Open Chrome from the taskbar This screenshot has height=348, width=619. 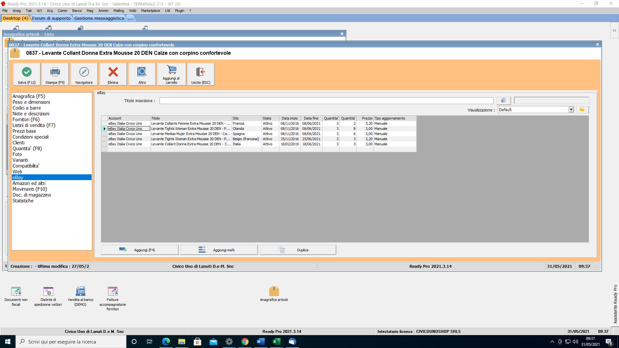(245, 342)
